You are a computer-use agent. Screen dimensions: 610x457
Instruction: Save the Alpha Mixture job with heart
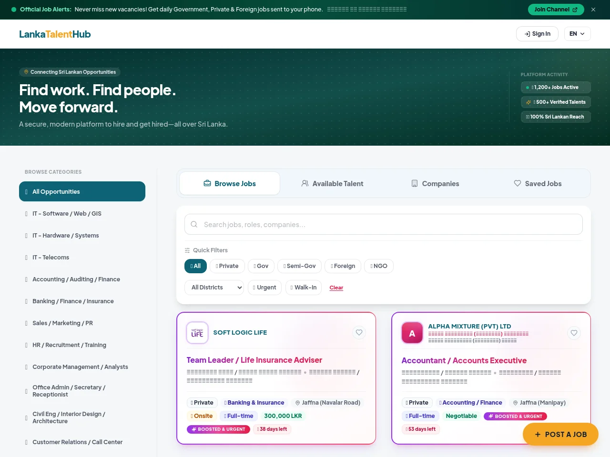(574, 333)
